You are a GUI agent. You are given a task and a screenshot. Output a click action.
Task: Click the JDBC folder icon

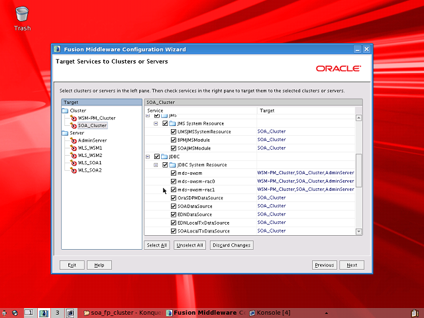[x=164, y=156]
